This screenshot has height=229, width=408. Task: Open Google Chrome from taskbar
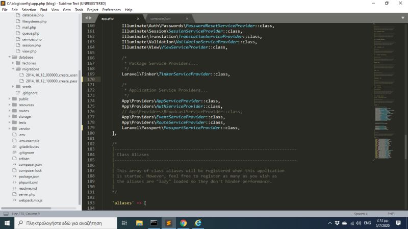point(183,223)
